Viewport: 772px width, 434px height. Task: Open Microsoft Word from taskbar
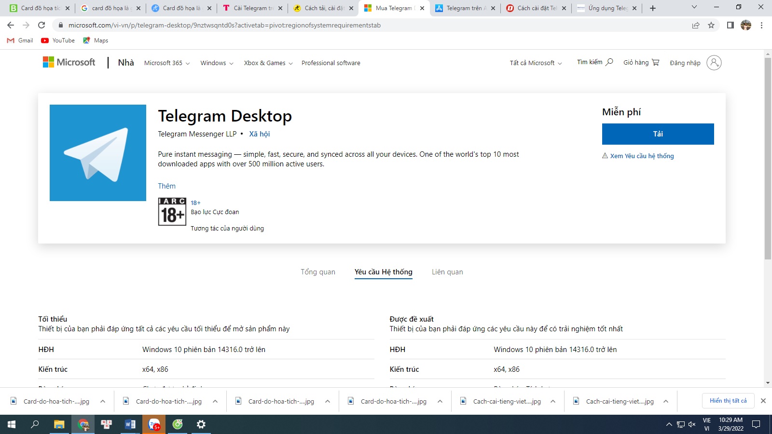(130, 424)
